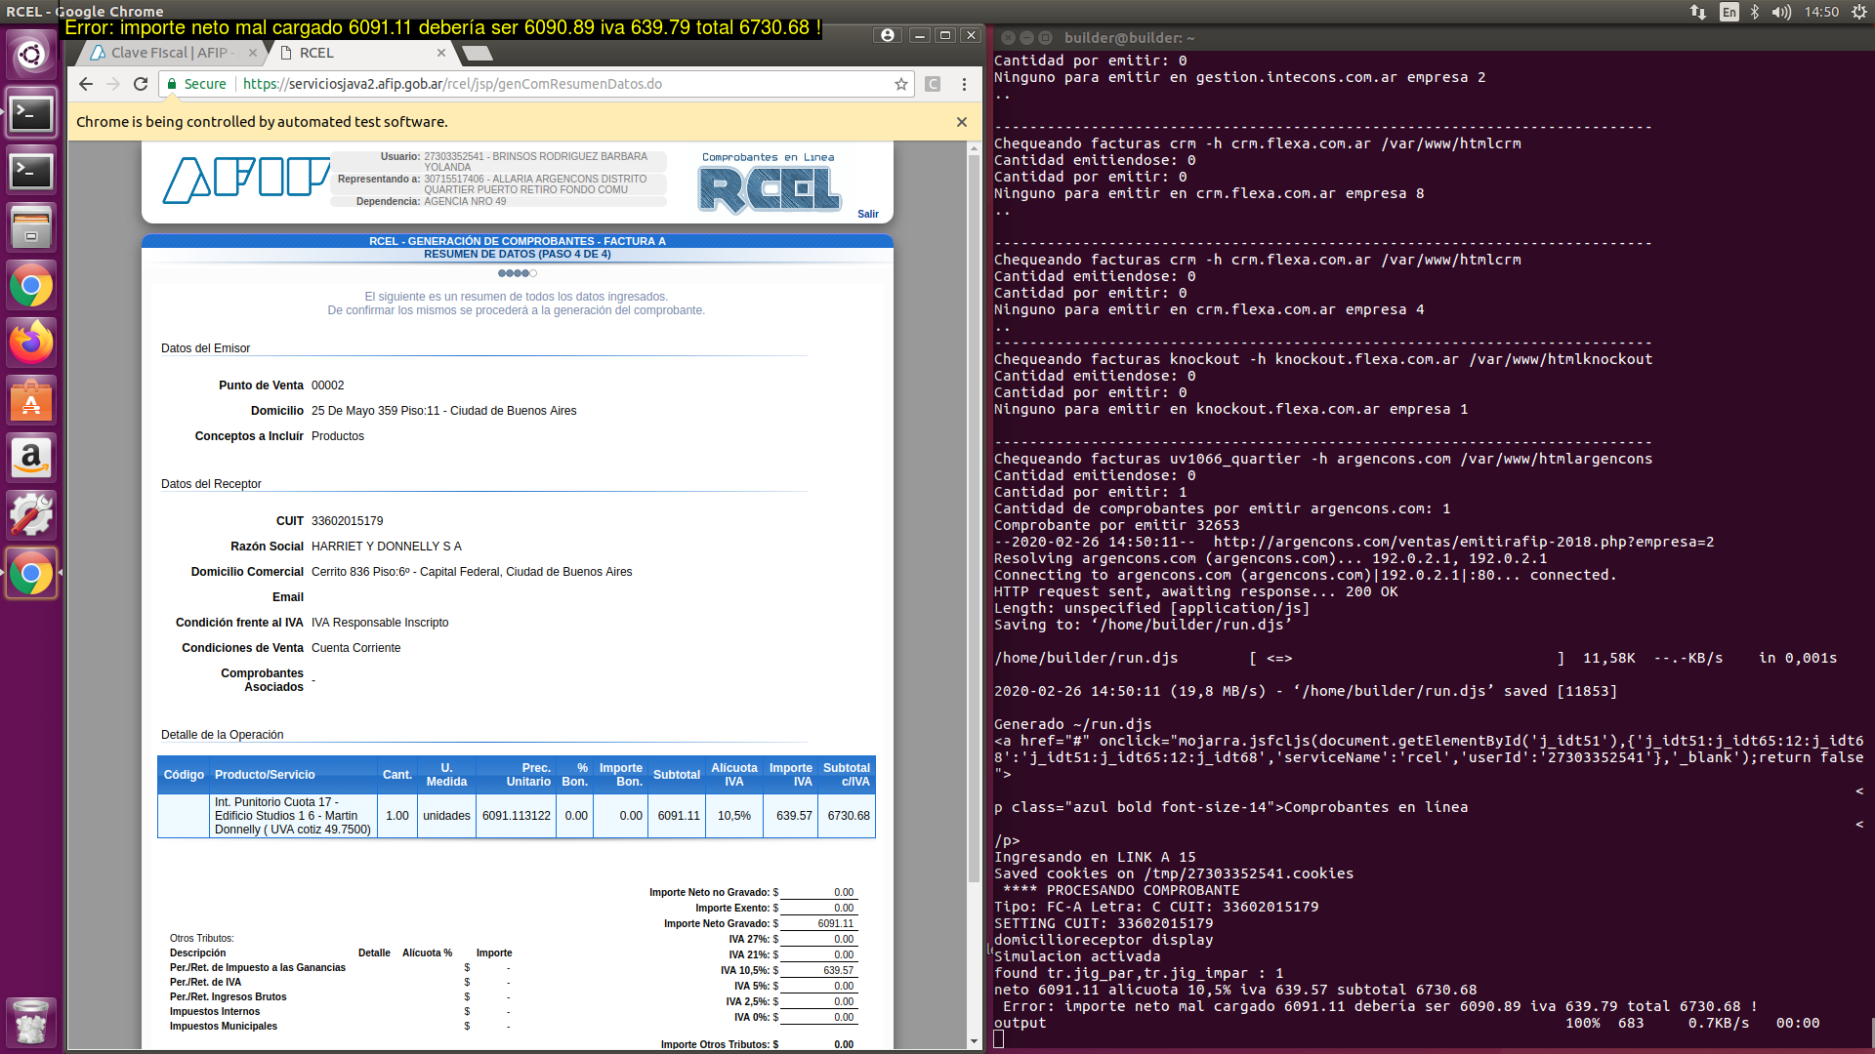View secure site lock info
The image size is (1875, 1054).
coord(197,84)
